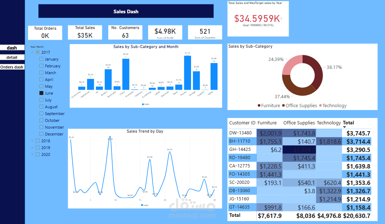Uncheck the June checkbox

41,93
